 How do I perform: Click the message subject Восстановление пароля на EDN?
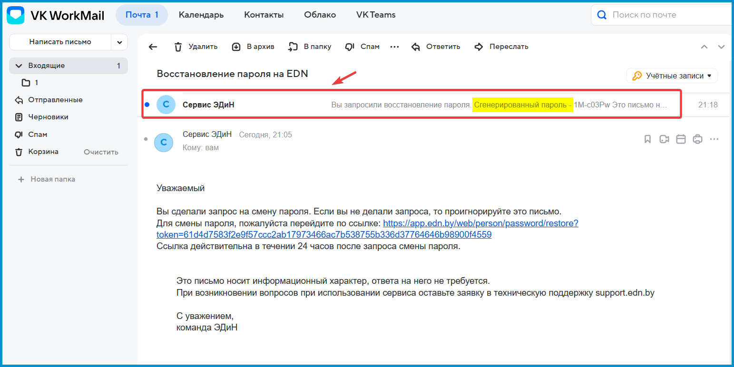click(232, 74)
